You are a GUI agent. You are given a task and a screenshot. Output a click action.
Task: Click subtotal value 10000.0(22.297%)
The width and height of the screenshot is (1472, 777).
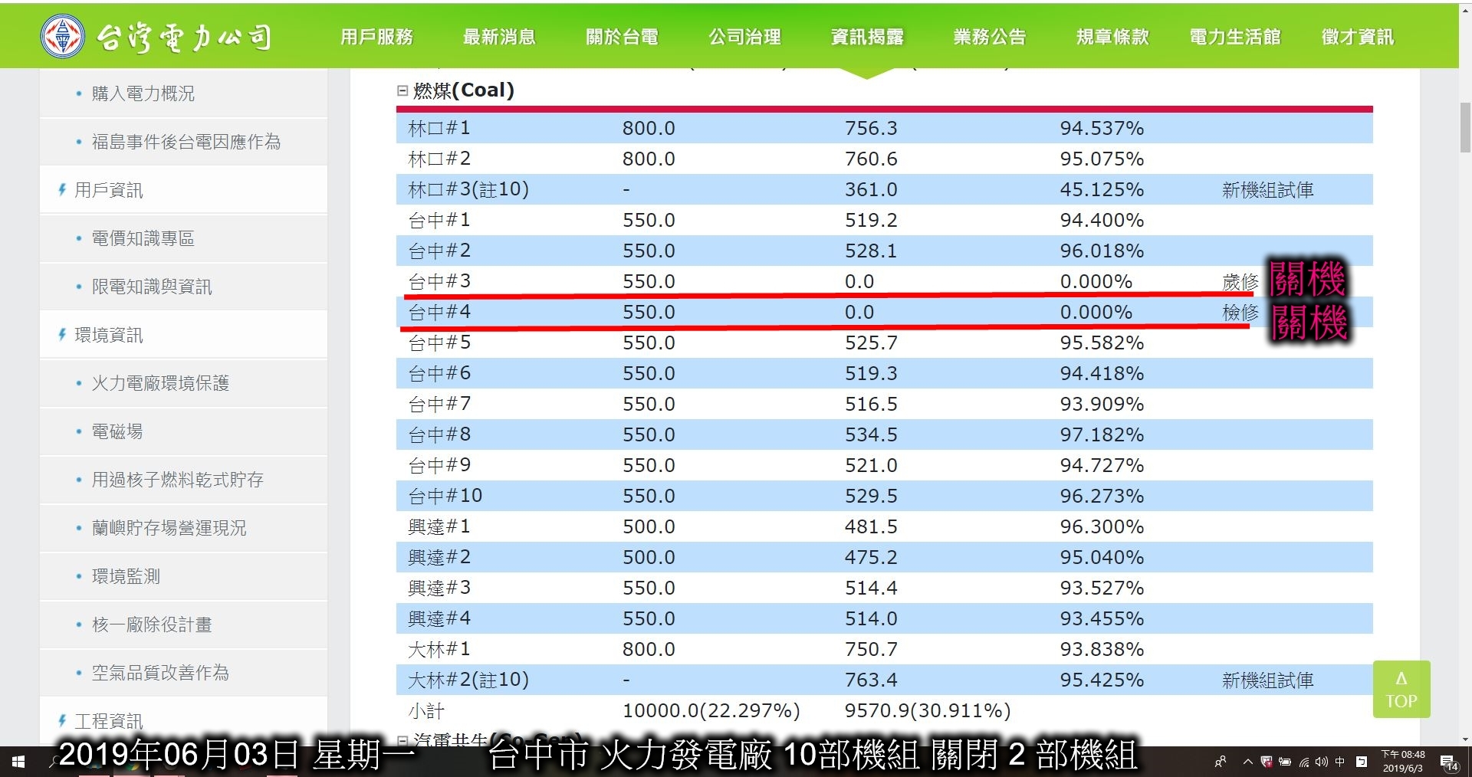[711, 710]
